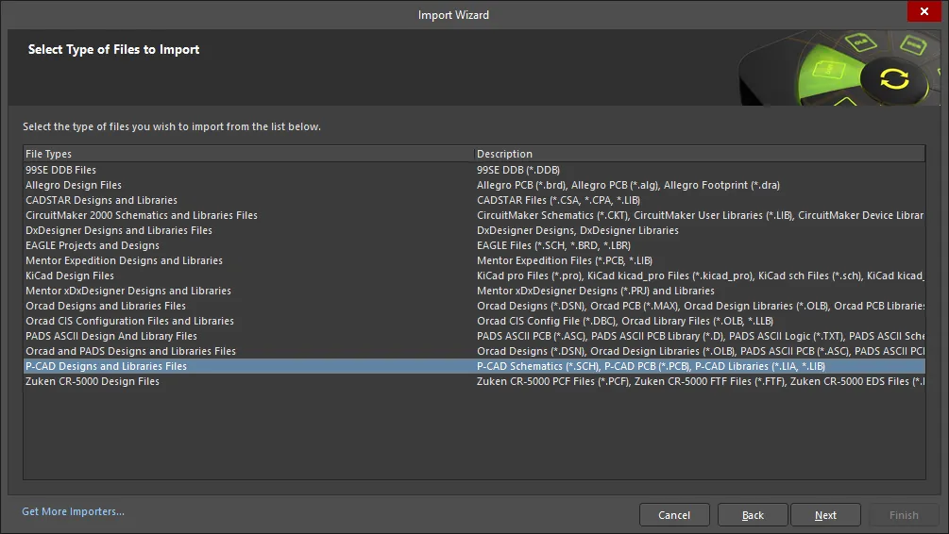Click the yellow refresh arrows wizard icon
The height and width of the screenshot is (534, 949).
[x=894, y=79]
